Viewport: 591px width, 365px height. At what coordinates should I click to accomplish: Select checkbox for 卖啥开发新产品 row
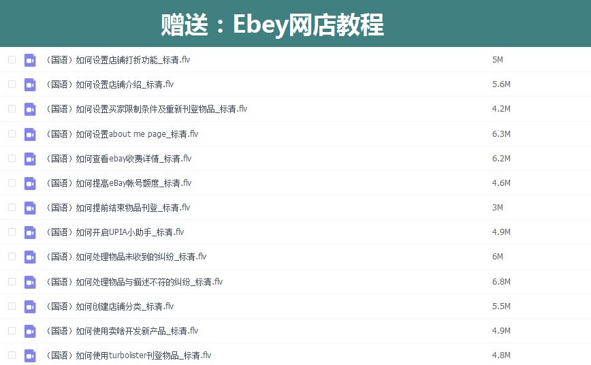[x=12, y=331]
